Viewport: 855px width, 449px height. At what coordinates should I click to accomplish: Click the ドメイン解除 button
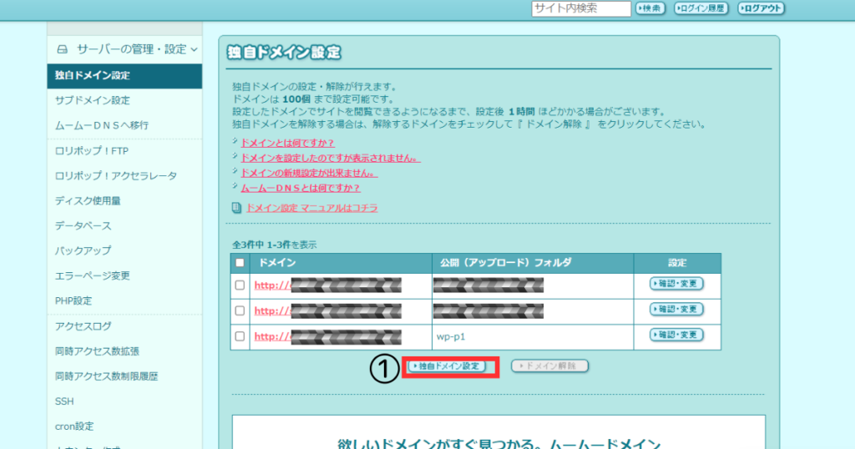tap(550, 366)
